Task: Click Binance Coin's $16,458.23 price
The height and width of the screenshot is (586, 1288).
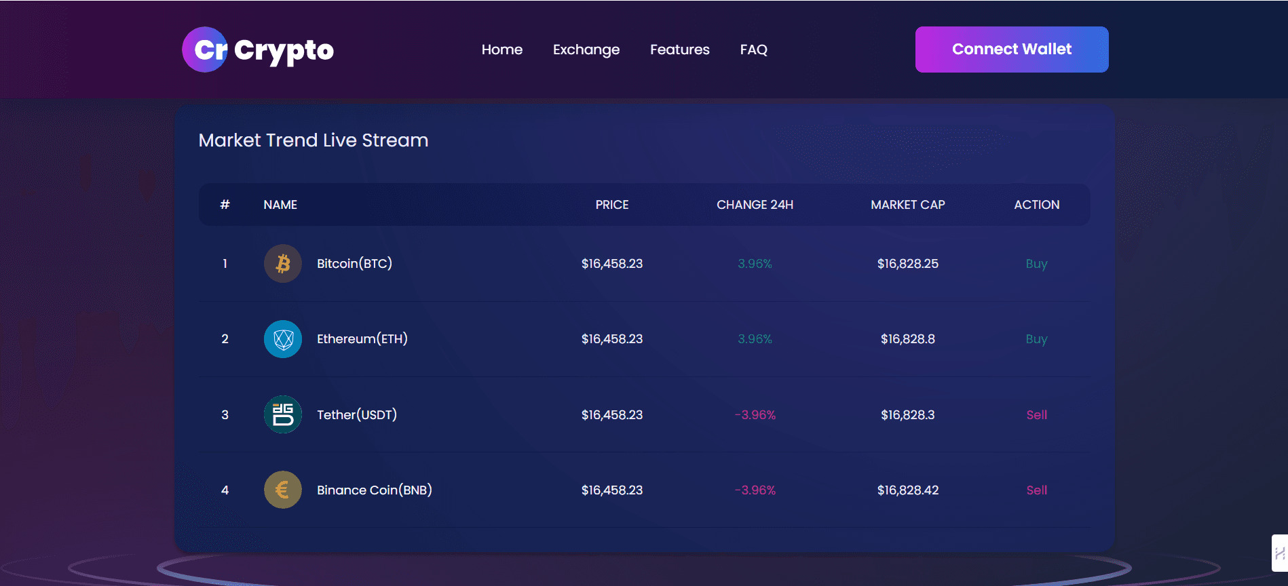Action: point(612,490)
